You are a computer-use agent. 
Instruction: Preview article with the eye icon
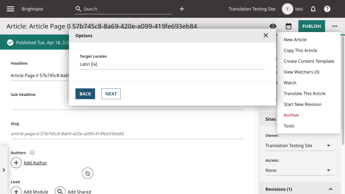tap(273, 26)
